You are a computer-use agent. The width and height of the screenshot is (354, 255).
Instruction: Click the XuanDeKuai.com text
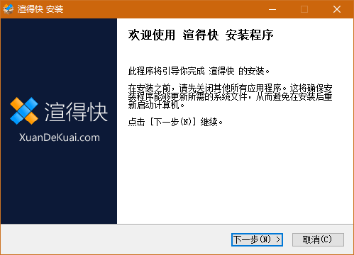pos(60,137)
